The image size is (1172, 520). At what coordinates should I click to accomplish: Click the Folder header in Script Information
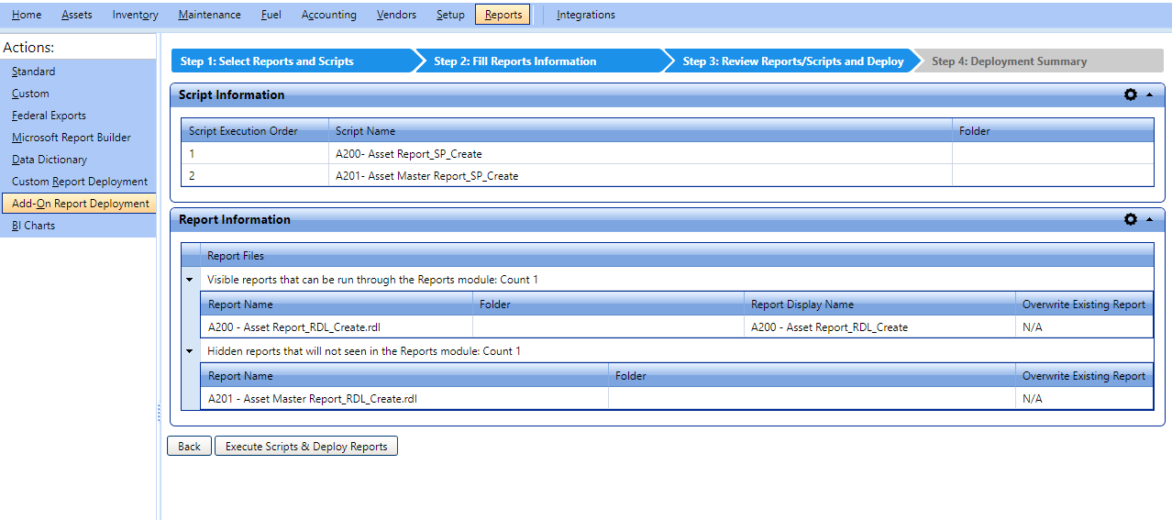tap(1053, 131)
